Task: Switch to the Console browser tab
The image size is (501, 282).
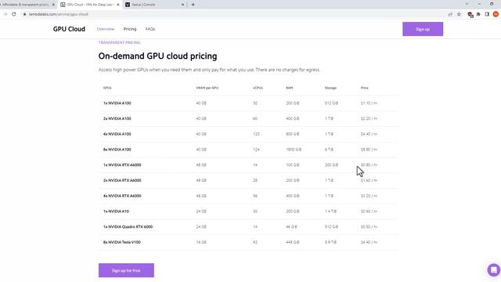Action: coord(155,5)
